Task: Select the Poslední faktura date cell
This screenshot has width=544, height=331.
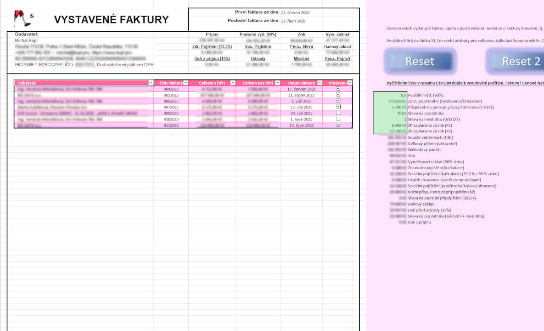Action: tap(293, 21)
